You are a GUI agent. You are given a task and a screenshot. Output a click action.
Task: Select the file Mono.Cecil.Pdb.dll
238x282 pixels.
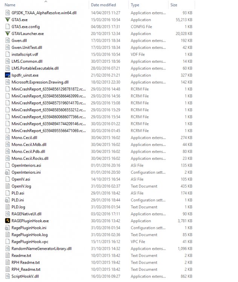pyautogui.click(x=28, y=152)
